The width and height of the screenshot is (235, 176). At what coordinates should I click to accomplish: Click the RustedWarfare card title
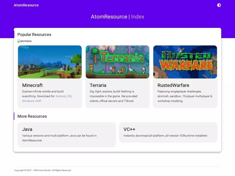tap(173, 85)
